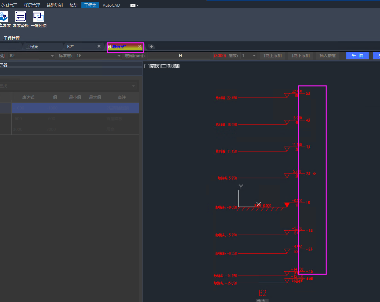This screenshot has height=302, width=380.
Task: Open the 楼层管理 menu
Action: tap(32, 5)
